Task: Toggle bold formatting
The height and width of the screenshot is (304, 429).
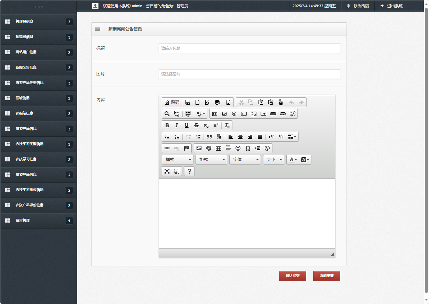Action: coord(167,125)
